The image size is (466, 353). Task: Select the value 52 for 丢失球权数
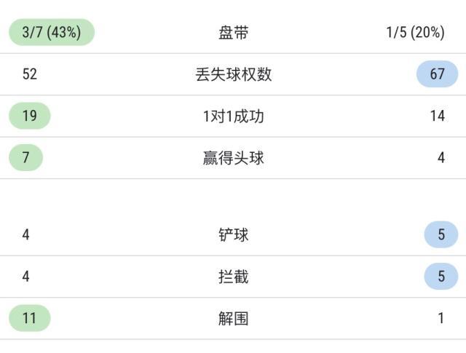[x=30, y=74]
